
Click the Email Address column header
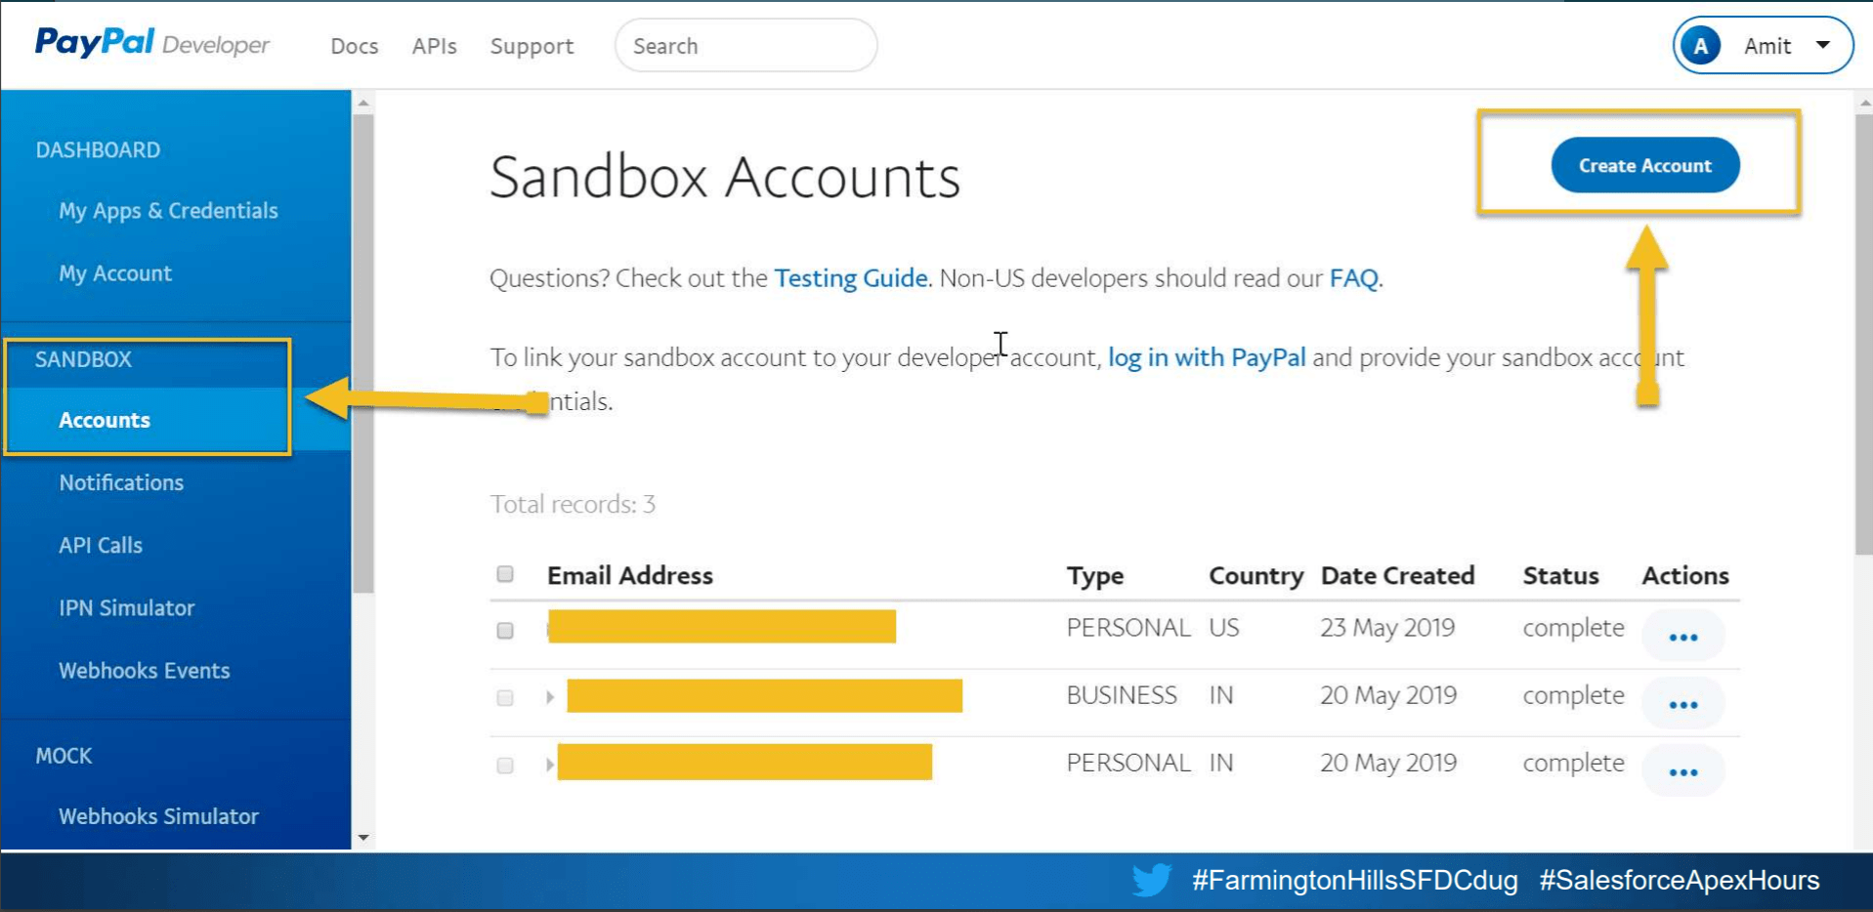pyautogui.click(x=630, y=575)
